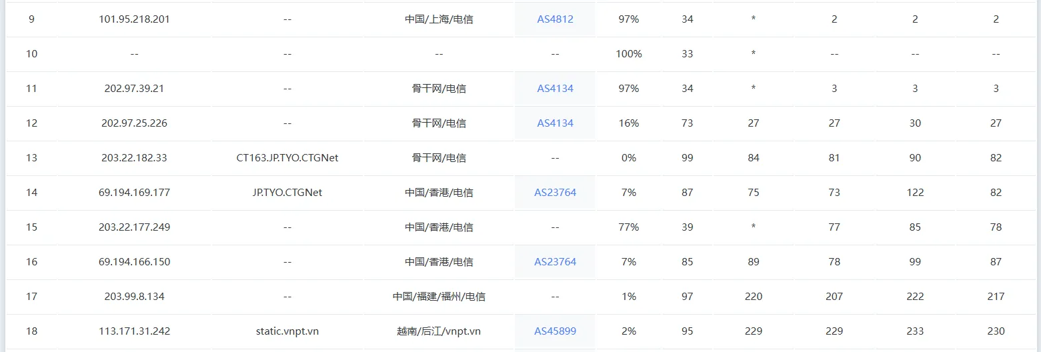Click location 骨干网/电信 in hop 13 row
This screenshot has width=1041, height=352.
[x=439, y=158]
